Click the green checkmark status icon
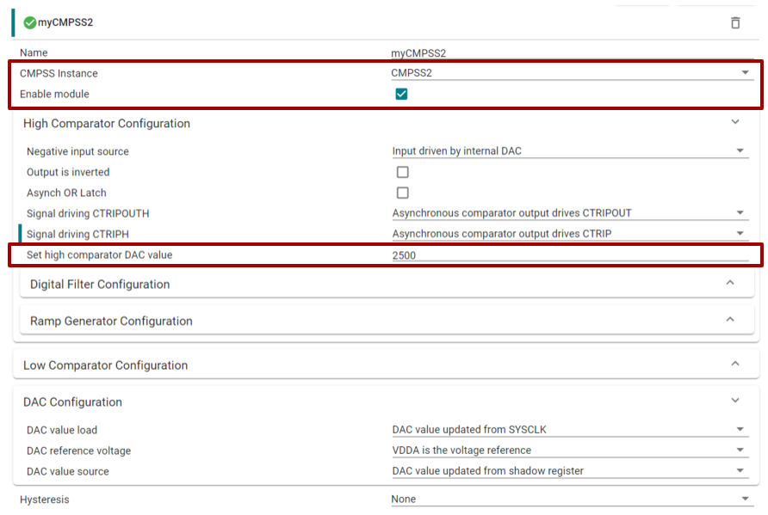This screenshot has height=515, width=768. point(30,22)
